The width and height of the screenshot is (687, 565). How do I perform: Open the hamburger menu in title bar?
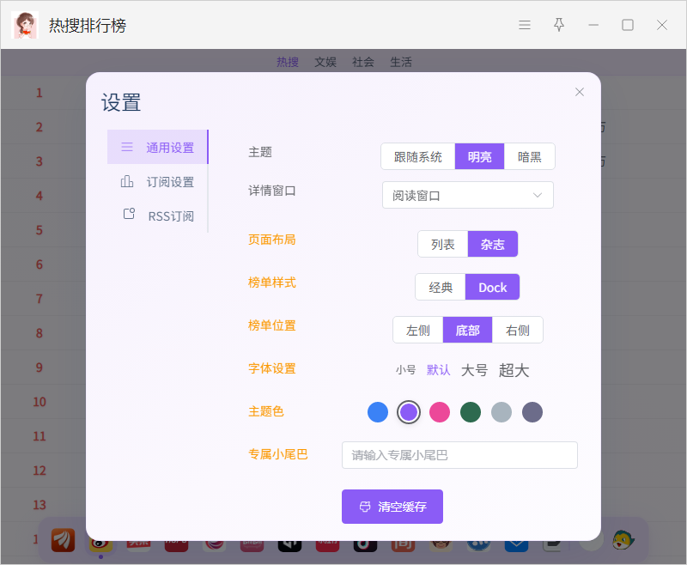click(525, 25)
